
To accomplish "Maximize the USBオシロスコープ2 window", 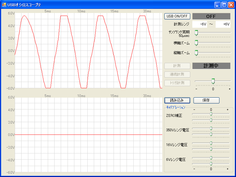I will (224, 5).
